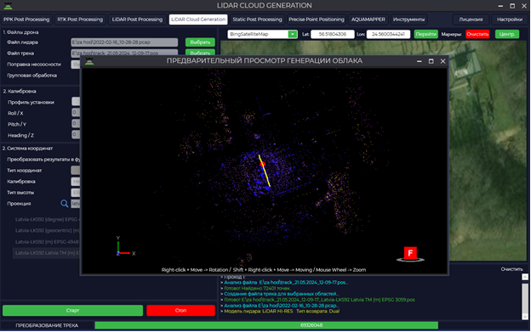Open the Инструменты tab

tap(408, 20)
